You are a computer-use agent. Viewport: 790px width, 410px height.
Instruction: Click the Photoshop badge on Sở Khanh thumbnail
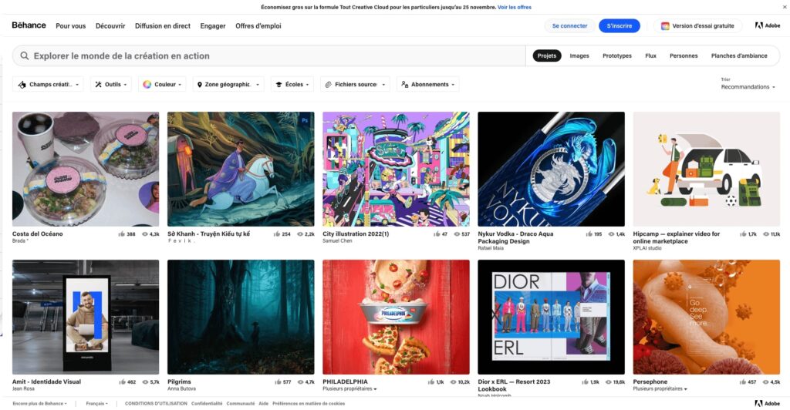coord(306,120)
